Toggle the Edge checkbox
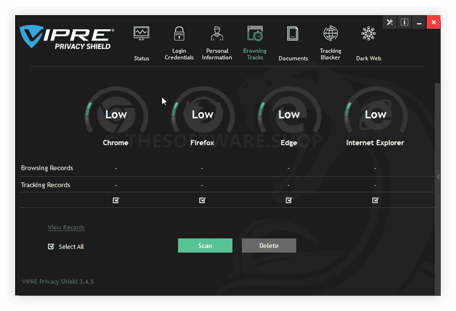The image size is (456, 311). click(288, 200)
